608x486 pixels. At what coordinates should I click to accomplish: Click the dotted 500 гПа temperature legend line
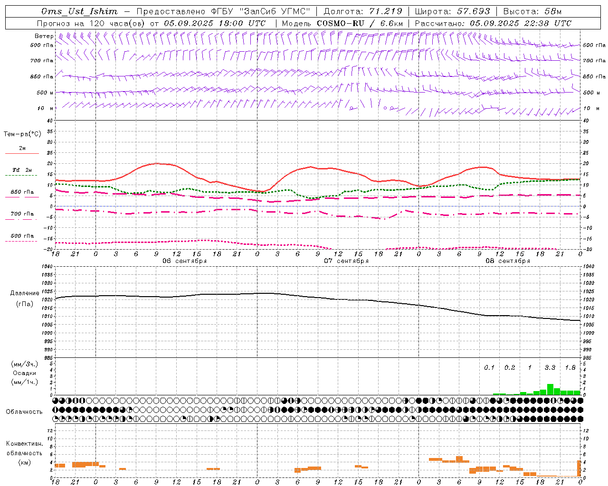(21, 242)
